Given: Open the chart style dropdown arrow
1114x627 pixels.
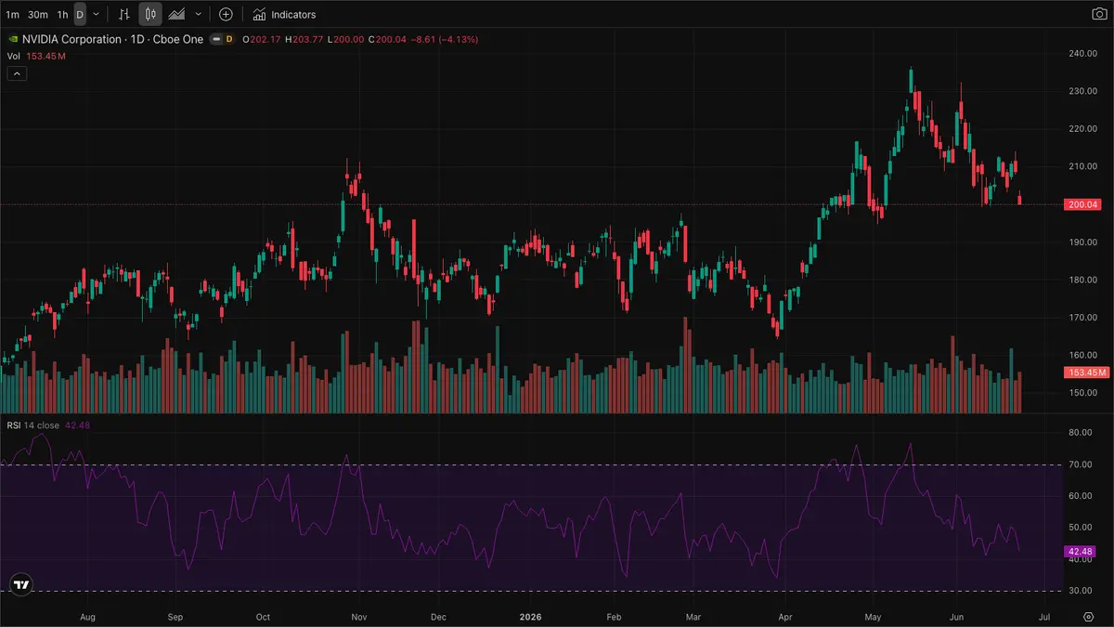Looking at the screenshot, I should tap(198, 15).
